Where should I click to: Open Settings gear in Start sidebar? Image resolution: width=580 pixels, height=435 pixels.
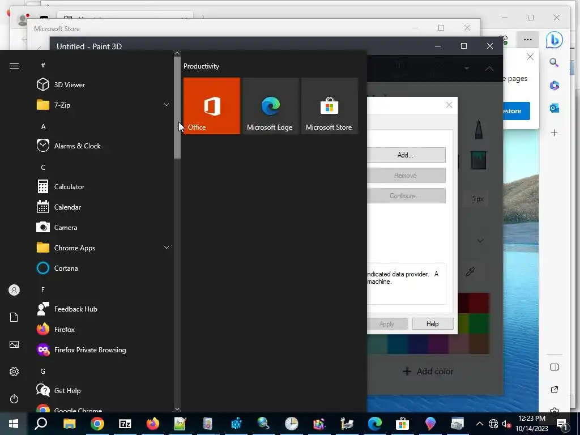pos(14,372)
